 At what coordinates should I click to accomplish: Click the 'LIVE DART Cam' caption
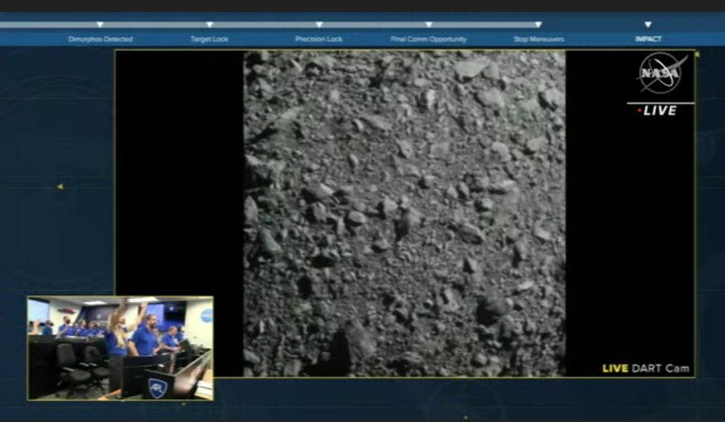coord(646,368)
